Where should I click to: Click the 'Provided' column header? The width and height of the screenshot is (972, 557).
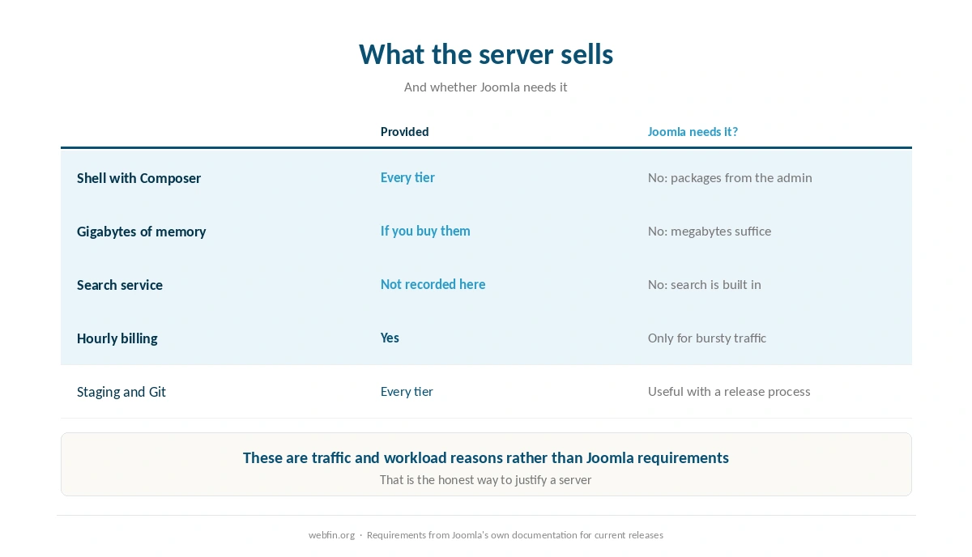(405, 132)
